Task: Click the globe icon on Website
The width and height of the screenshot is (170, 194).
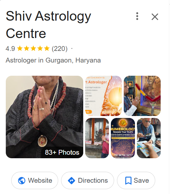Action: coord(22,180)
